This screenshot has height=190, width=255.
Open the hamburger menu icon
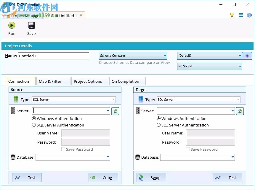click(x=241, y=15)
